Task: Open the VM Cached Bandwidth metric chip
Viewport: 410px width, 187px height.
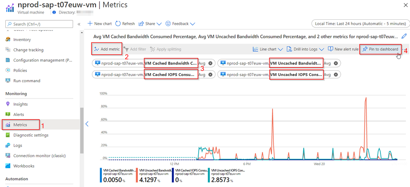Action: pos(153,63)
